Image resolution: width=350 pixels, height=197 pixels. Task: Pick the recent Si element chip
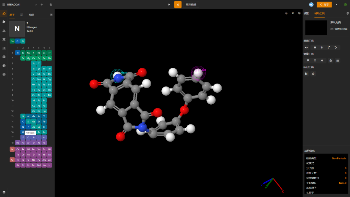click(x=23, y=41)
